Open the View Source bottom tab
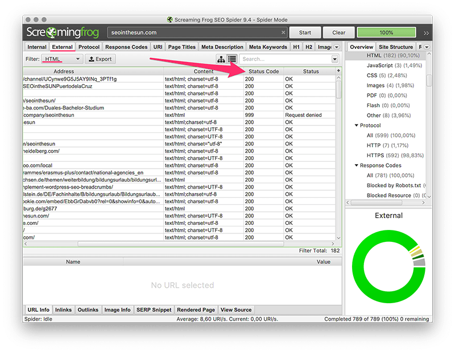This screenshot has width=455, height=352. pos(236,309)
